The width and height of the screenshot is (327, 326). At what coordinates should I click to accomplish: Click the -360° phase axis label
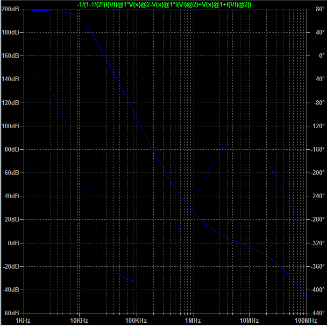pos(318,266)
